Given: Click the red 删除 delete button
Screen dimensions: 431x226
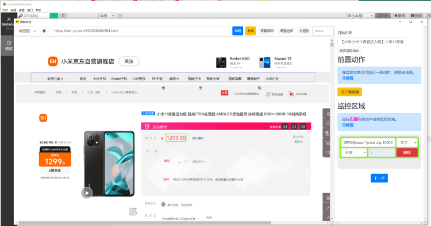Looking at the screenshot, I should coord(407,153).
